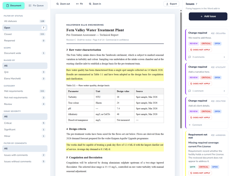This screenshot has height=176, width=230.
Task: Click Does Not Apply on Add a narrative issue
Action: click(200, 84)
